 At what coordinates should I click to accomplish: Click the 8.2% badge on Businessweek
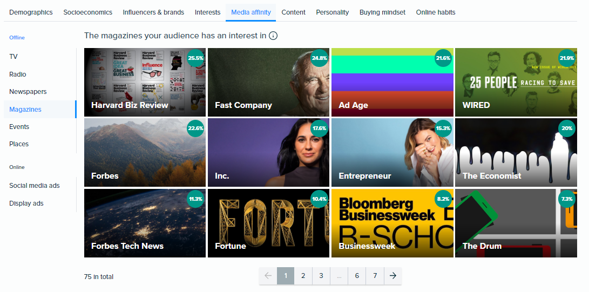[x=443, y=199]
